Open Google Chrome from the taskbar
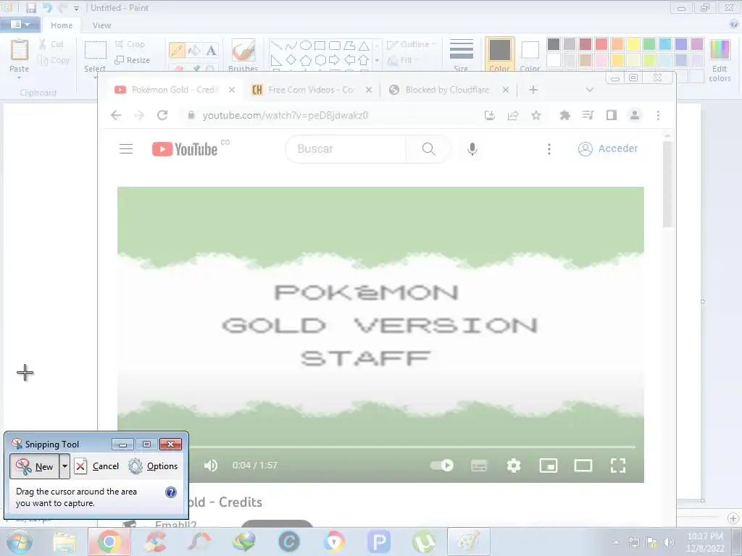 pos(109,542)
